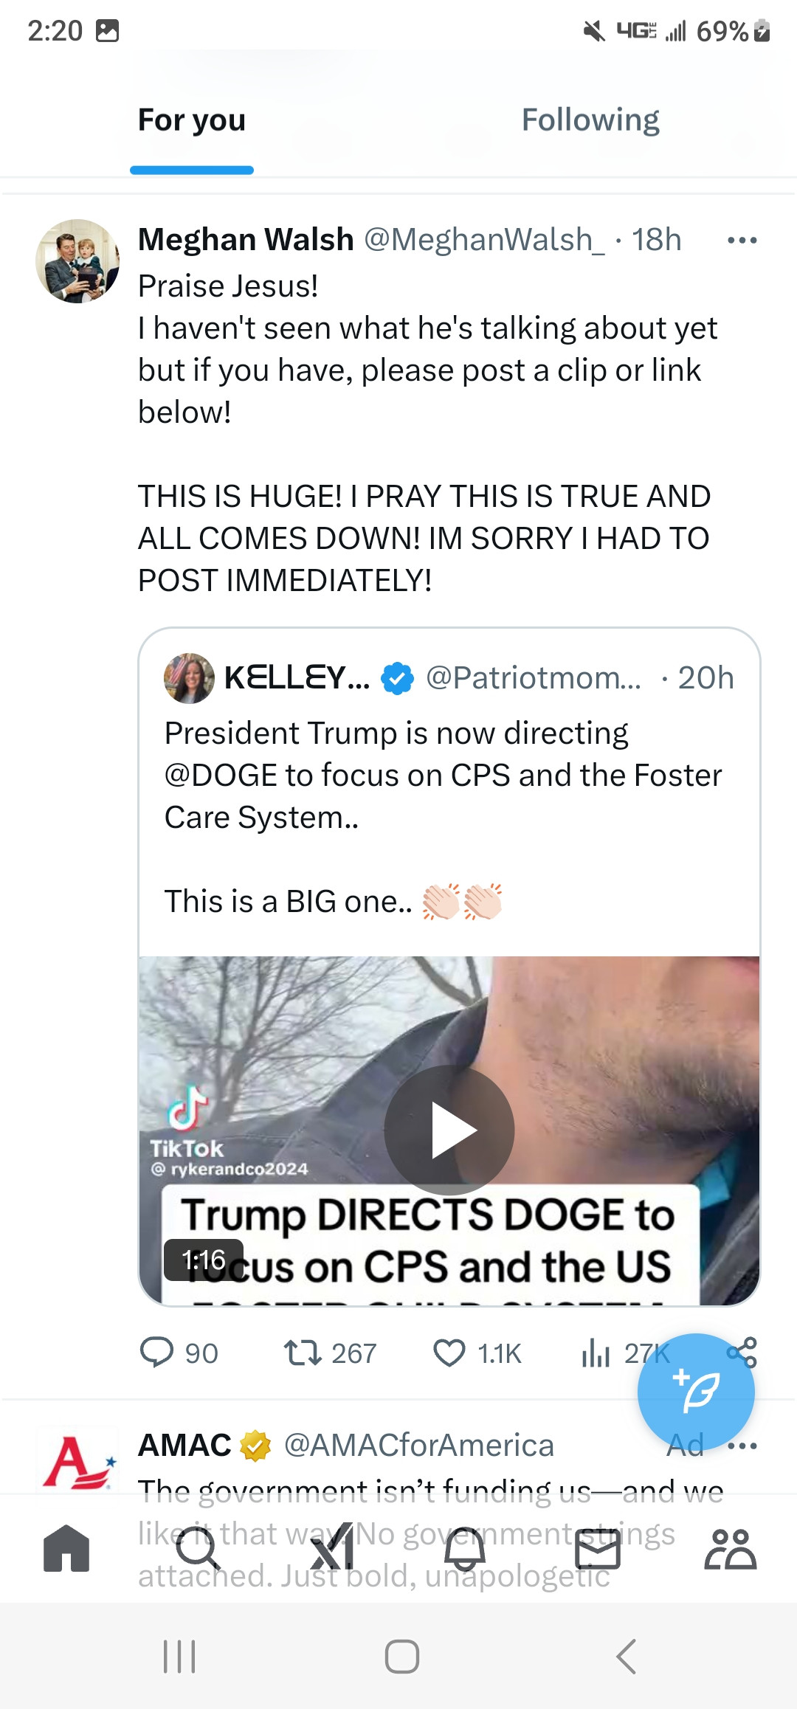Image resolution: width=797 pixels, height=1709 pixels.
Task: Tap the compose new post button
Action: (x=696, y=1392)
